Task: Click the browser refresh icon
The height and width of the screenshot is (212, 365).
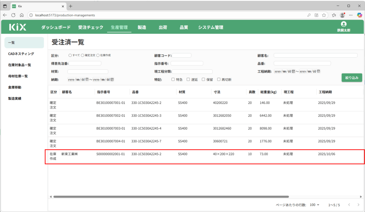Action: click(13, 15)
